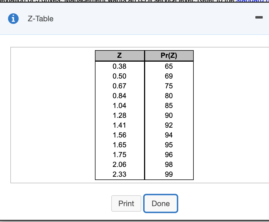Select the Pr(Z) column header
The image size is (269, 222).
169,55
